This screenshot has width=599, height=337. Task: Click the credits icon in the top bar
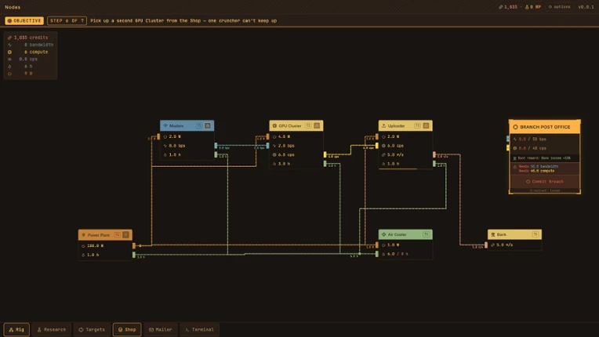[501, 7]
